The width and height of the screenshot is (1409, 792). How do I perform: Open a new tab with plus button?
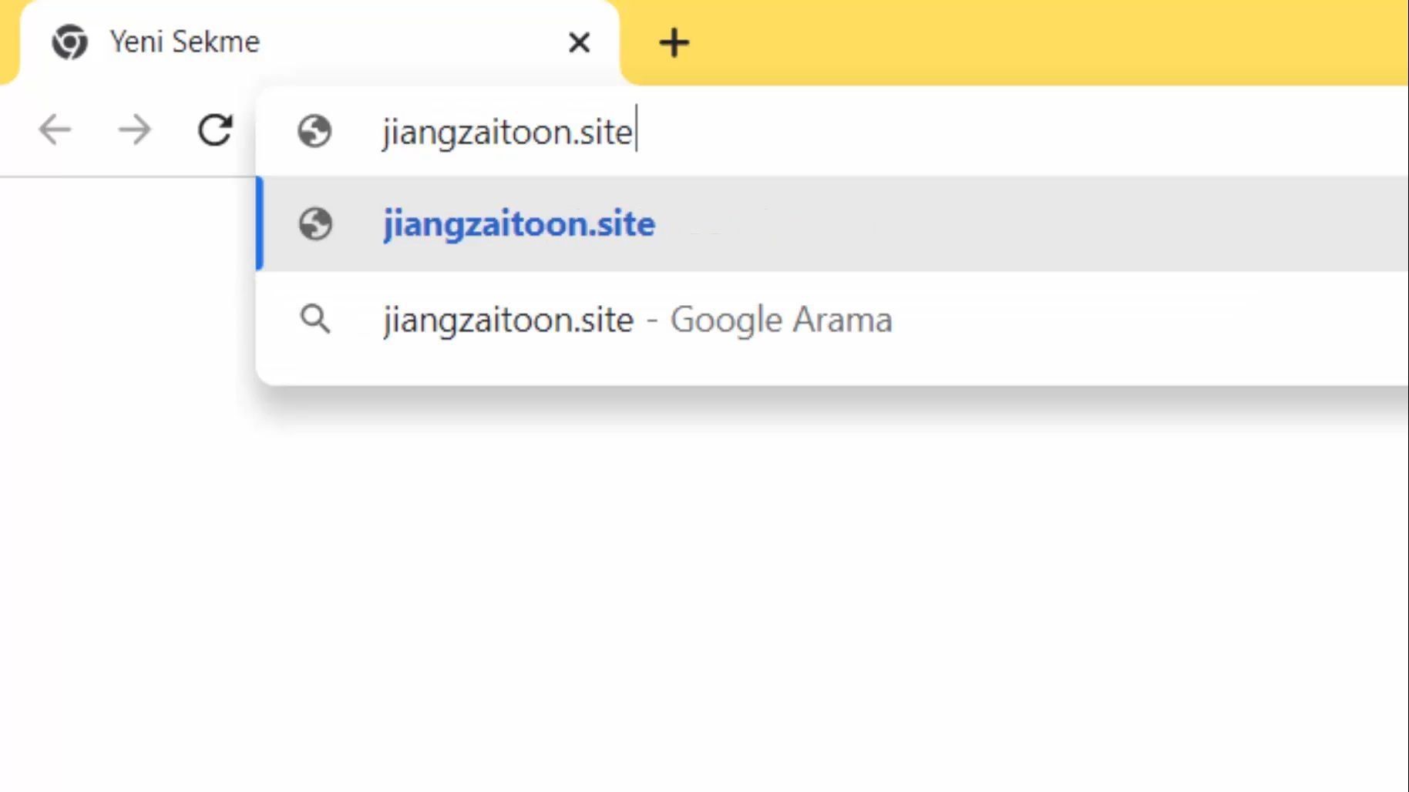coord(674,42)
